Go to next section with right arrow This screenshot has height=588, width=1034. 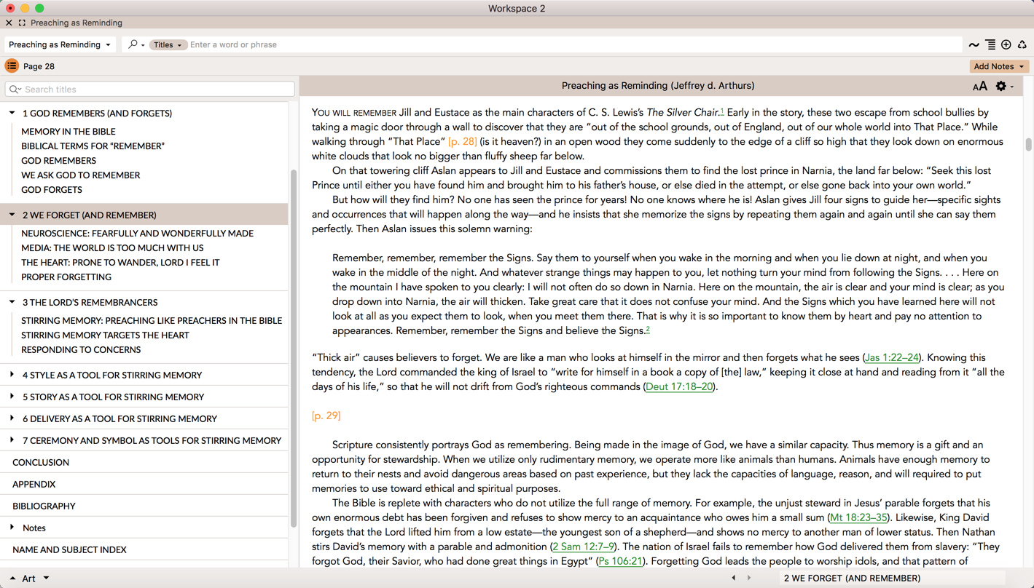[x=749, y=579]
